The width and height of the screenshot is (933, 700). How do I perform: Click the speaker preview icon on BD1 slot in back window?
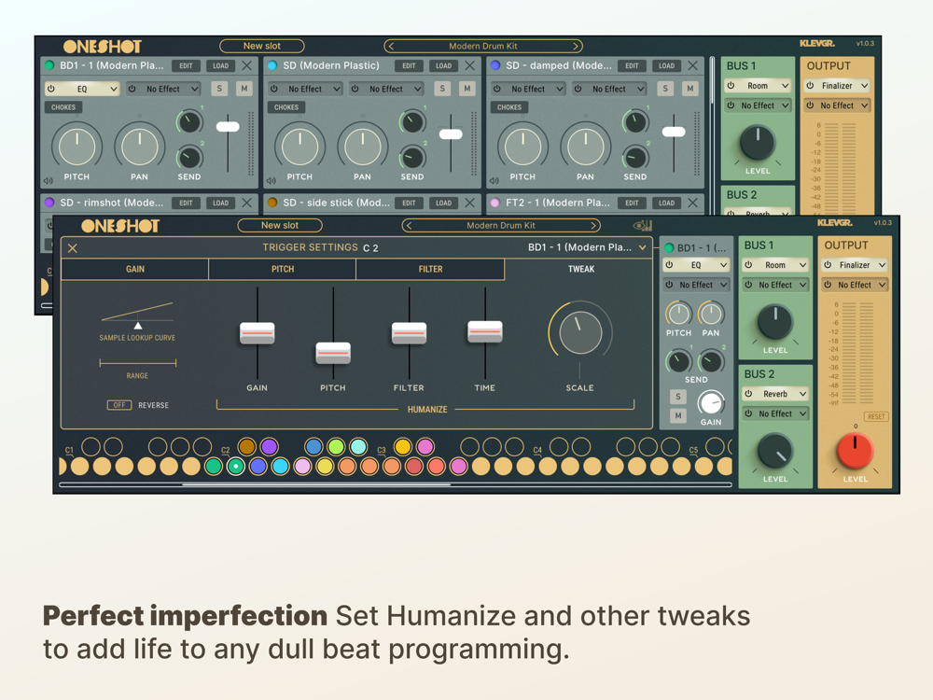tap(49, 181)
